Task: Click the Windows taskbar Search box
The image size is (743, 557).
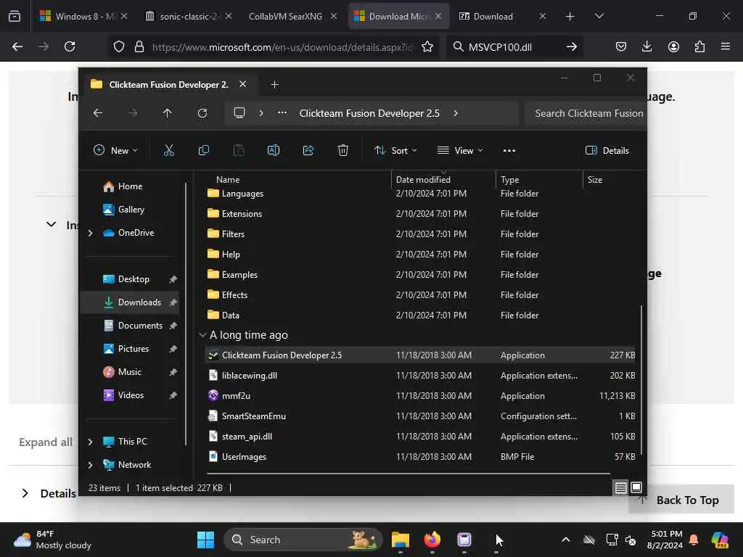Action: 303,540
